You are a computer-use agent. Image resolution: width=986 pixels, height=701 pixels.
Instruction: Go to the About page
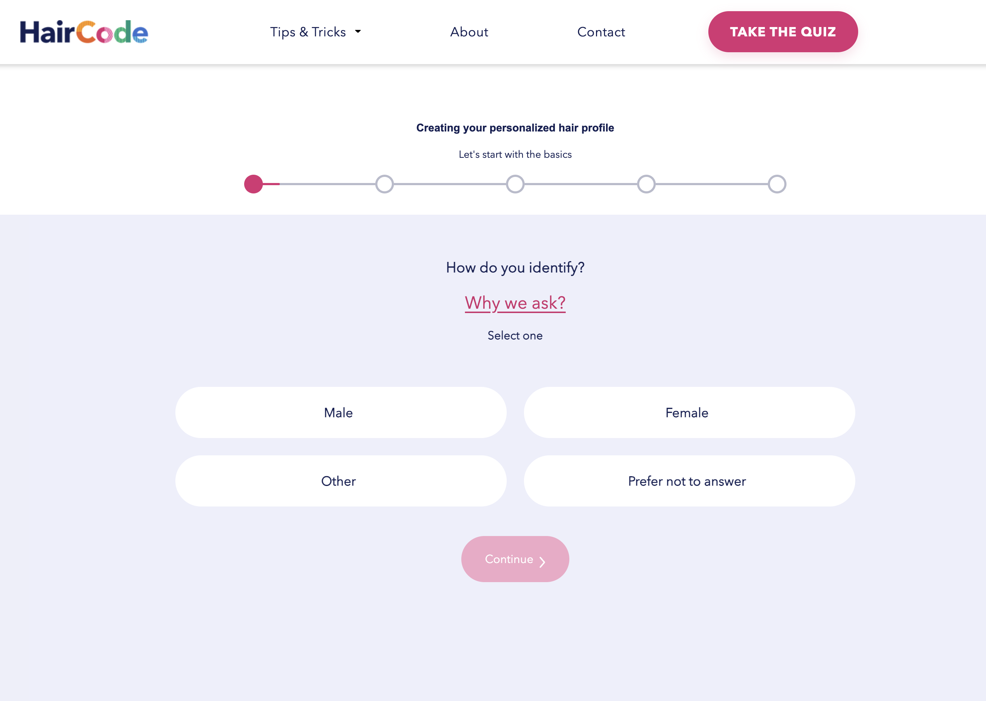tap(469, 32)
